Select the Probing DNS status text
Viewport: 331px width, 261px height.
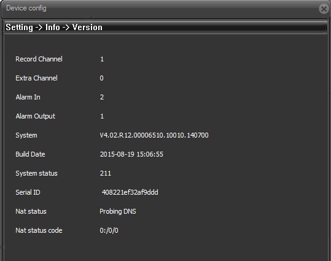click(118, 212)
